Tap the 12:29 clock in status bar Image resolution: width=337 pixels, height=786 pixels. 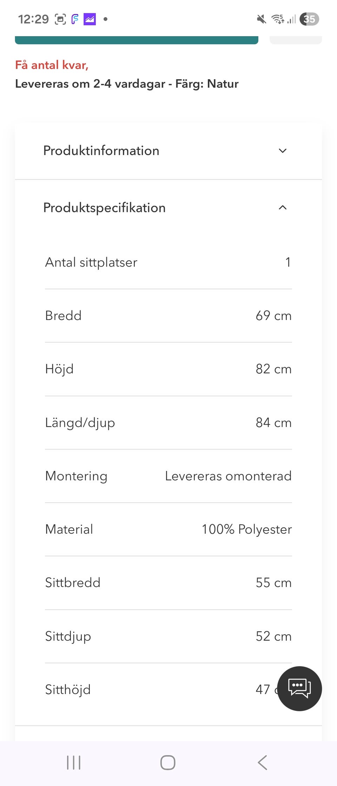[33, 19]
